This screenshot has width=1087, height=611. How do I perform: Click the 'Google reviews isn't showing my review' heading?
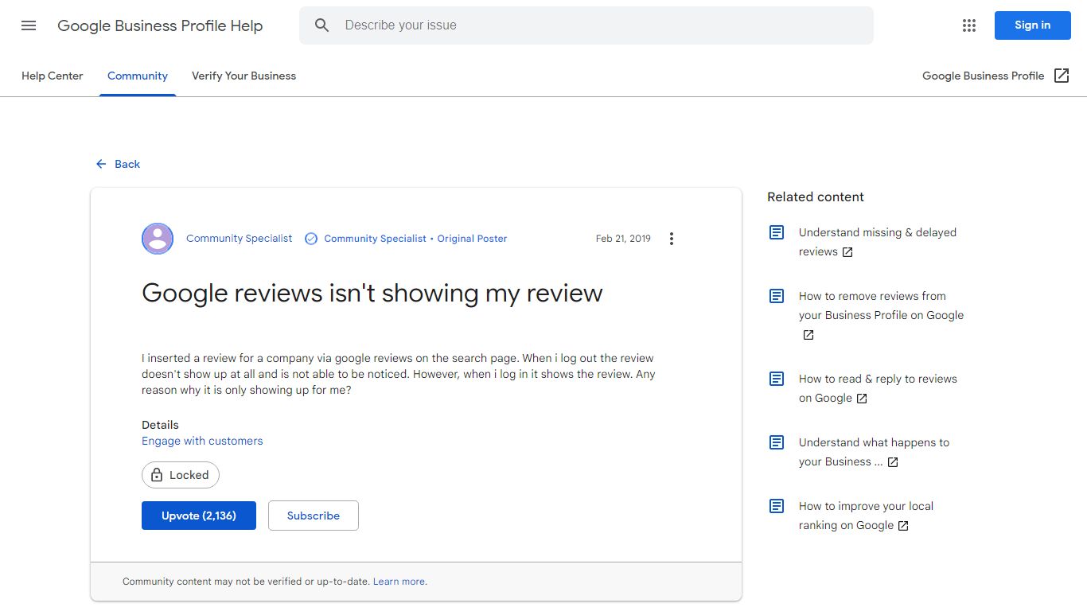[x=372, y=293]
